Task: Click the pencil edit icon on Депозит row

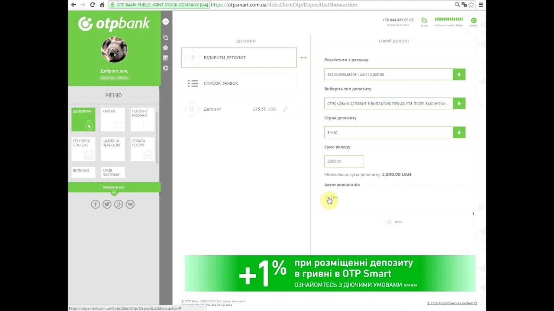Action: (285, 109)
